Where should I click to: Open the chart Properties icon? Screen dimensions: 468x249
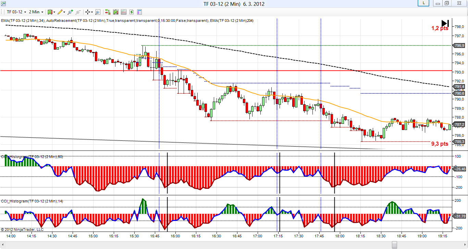pos(139,12)
